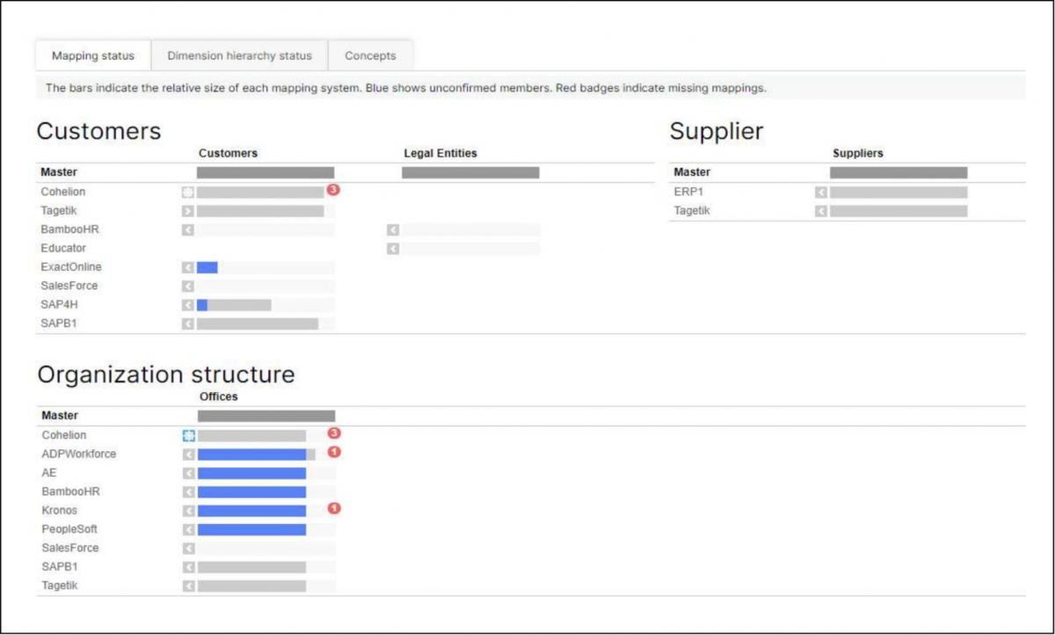
Task: Select the Suppliers column header
Action: click(858, 153)
